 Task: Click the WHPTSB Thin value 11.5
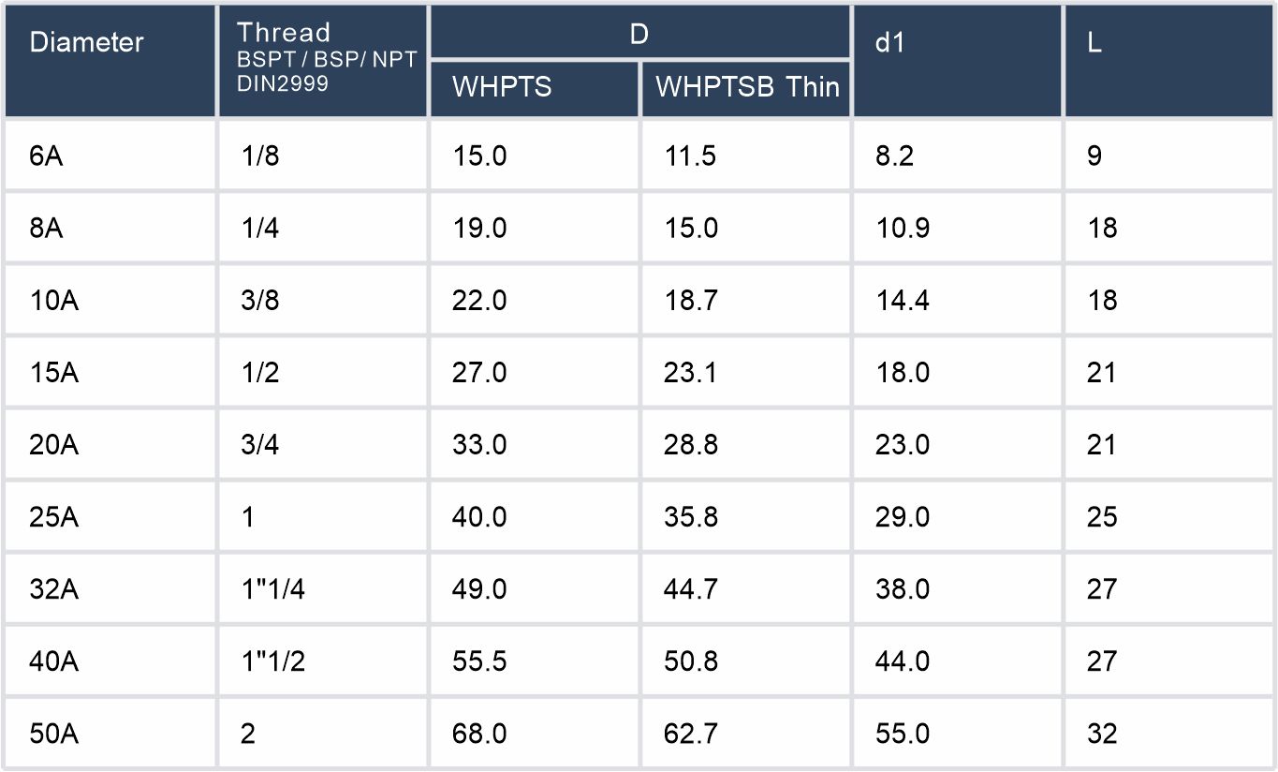[690, 156]
